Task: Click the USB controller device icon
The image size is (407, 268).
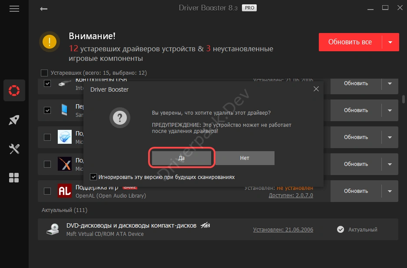Action: (65, 83)
